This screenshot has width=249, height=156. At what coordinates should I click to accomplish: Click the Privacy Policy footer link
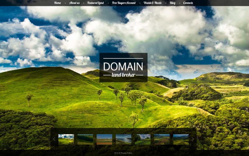[x=127, y=153]
